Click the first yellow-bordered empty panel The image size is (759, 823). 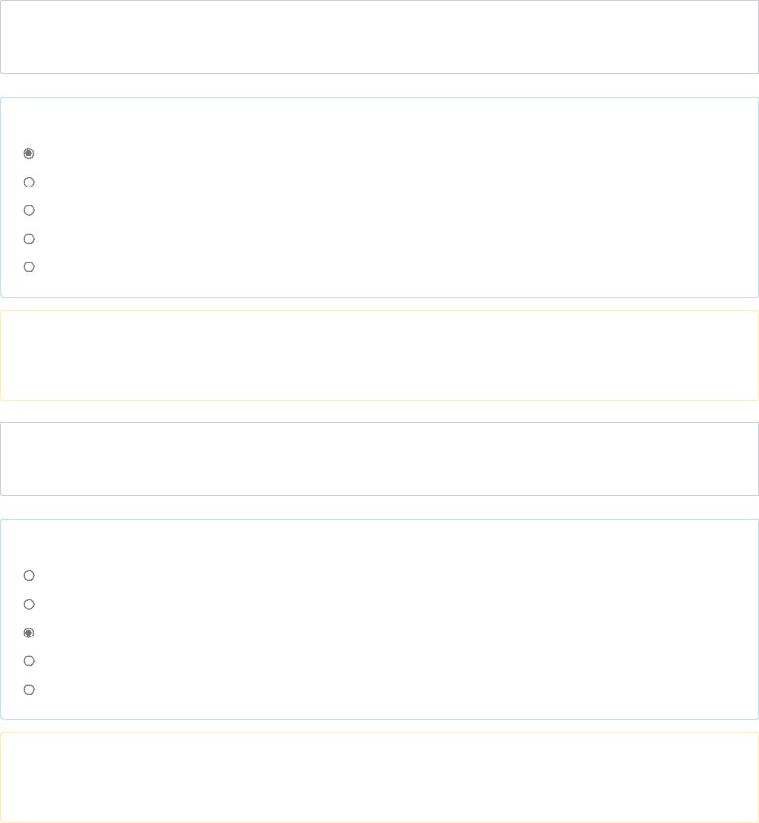click(379, 355)
